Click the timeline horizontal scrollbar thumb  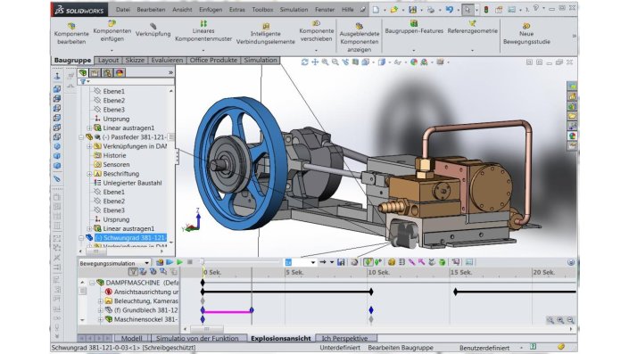[x=206, y=329]
